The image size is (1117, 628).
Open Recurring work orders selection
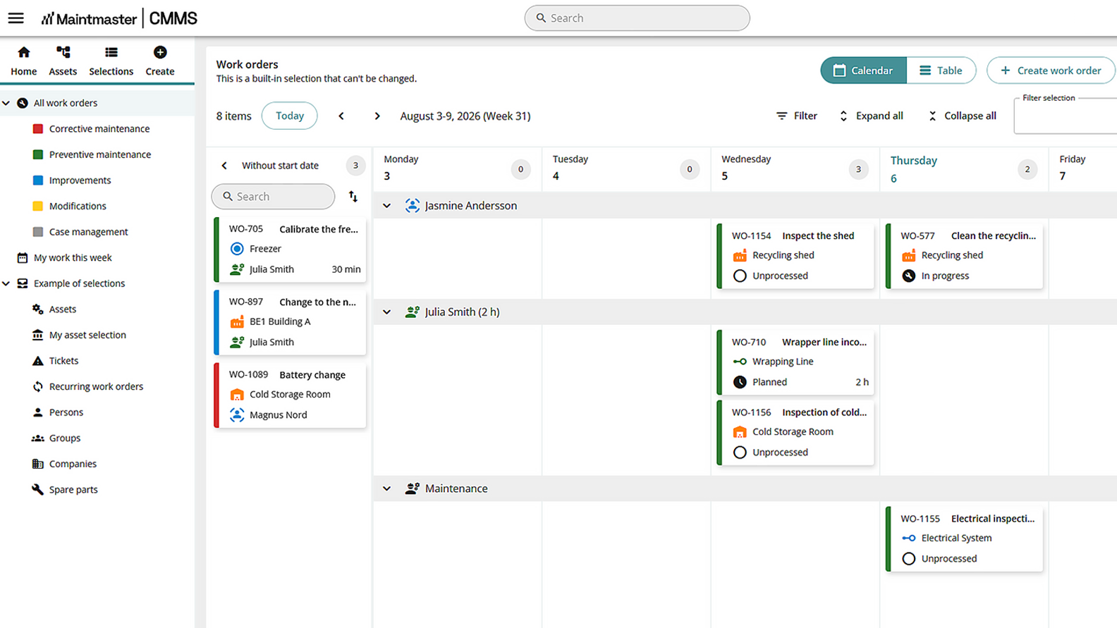(96, 386)
